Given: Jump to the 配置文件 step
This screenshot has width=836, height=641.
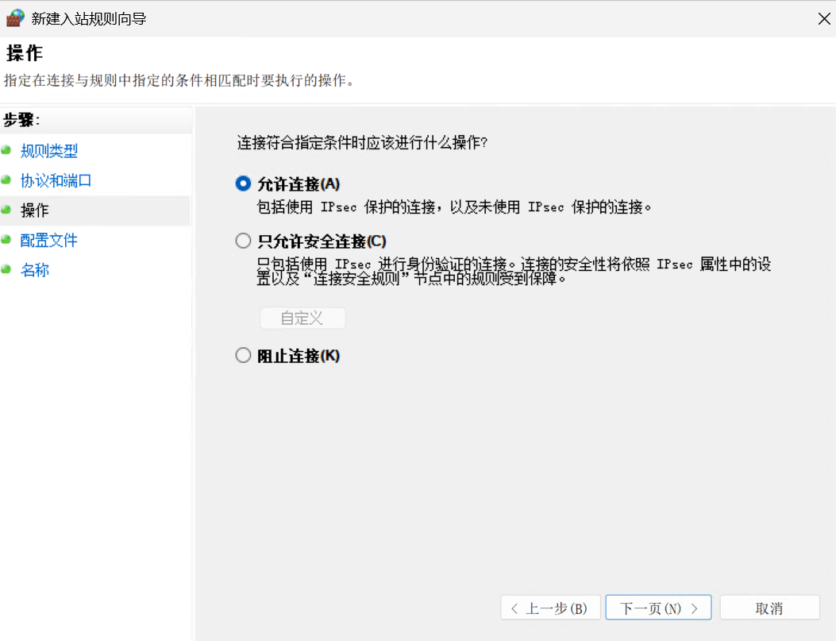Looking at the screenshot, I should click(49, 240).
